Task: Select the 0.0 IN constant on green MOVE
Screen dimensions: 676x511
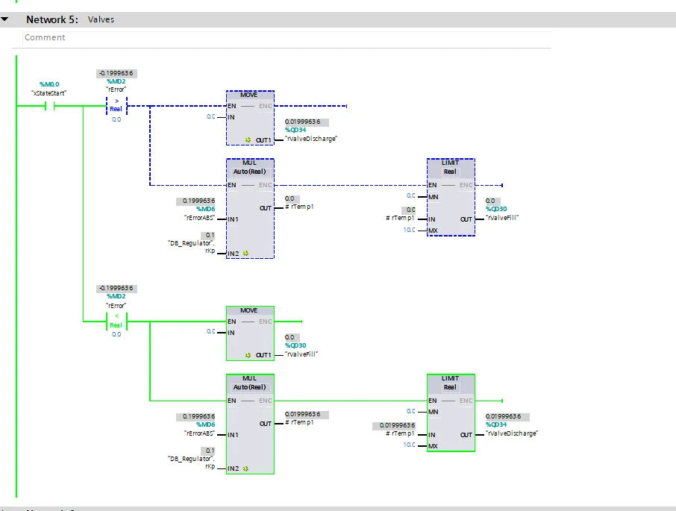Action: point(210,331)
